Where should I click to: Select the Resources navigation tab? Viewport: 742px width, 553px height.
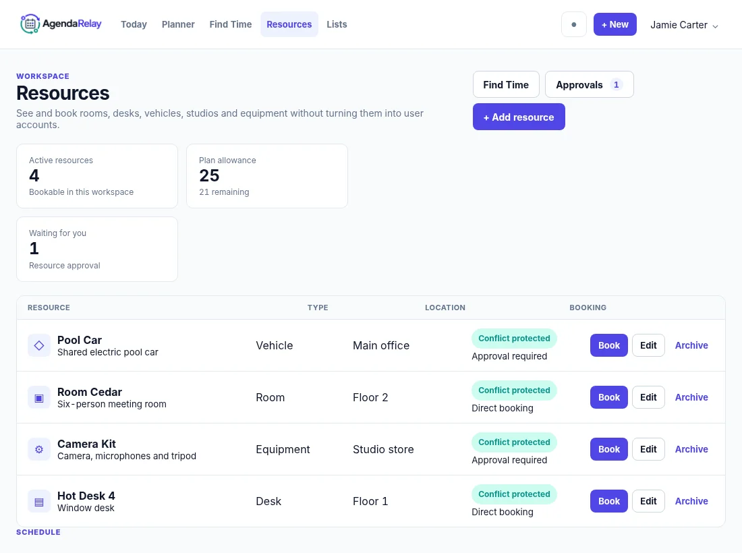pyautogui.click(x=289, y=24)
